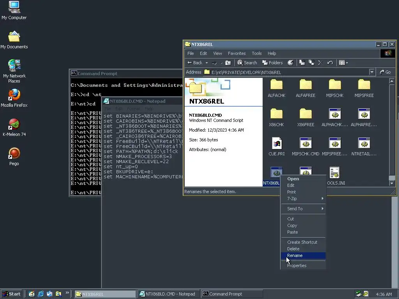Screen dimensions: 399x299
Task: Select the TOOLS.INI file icon
Action: 335,172
